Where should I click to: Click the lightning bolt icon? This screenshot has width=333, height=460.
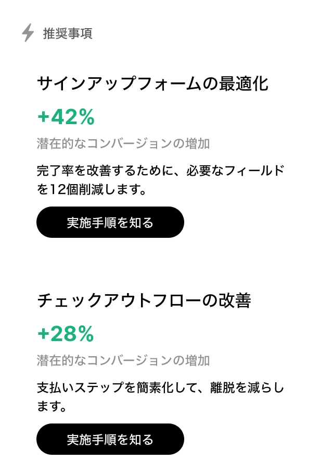click(x=28, y=33)
